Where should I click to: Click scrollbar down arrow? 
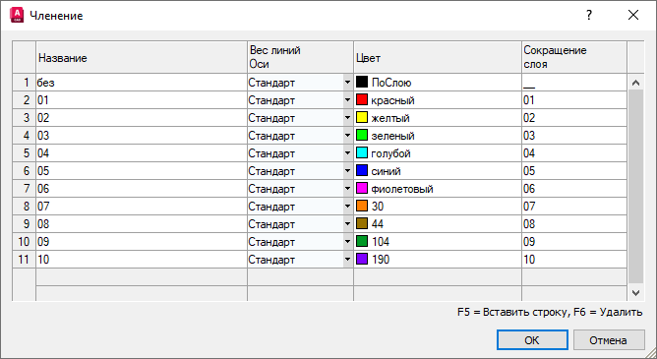click(x=635, y=292)
